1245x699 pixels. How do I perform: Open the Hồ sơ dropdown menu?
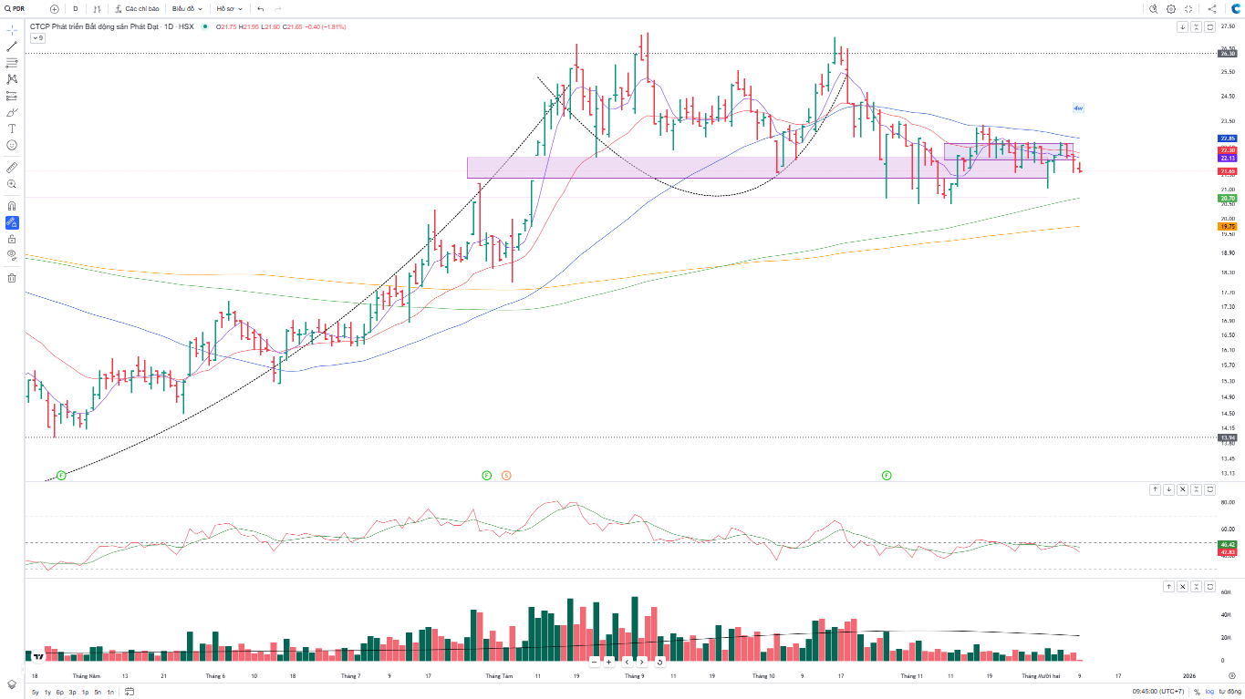[229, 8]
